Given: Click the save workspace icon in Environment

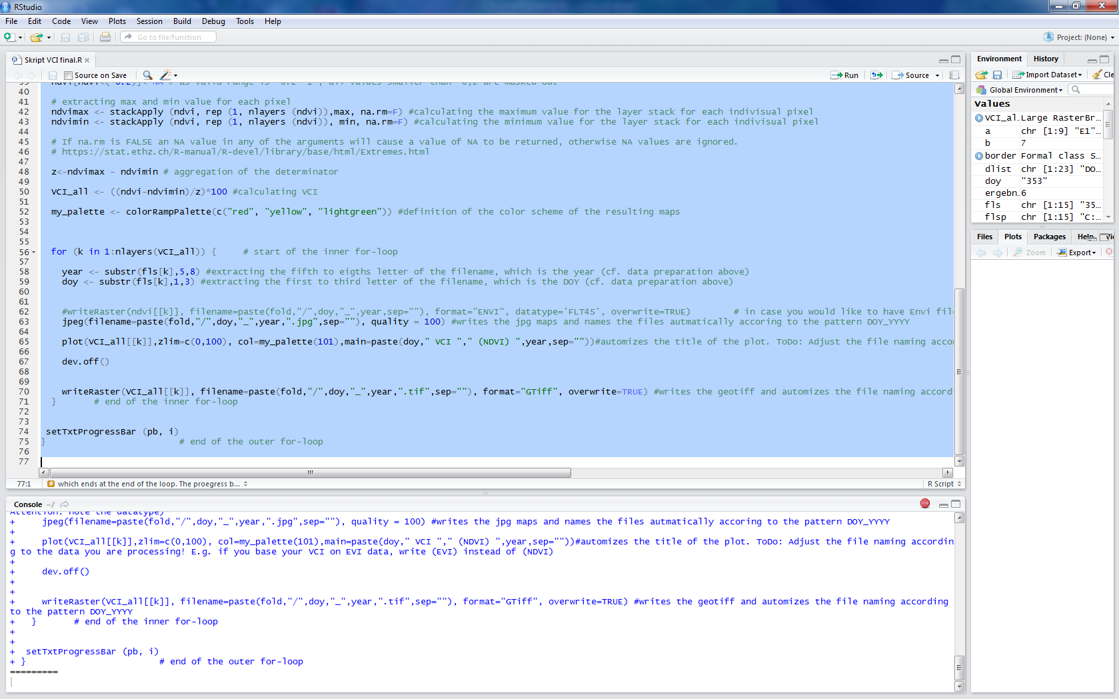Looking at the screenshot, I should (x=997, y=75).
